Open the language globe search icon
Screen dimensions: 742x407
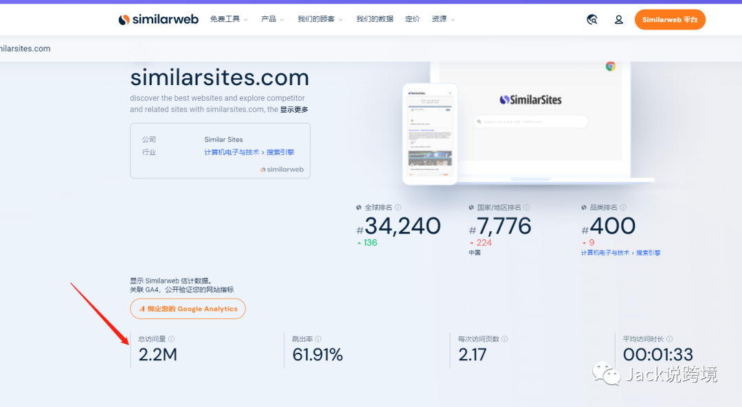pyautogui.click(x=592, y=19)
